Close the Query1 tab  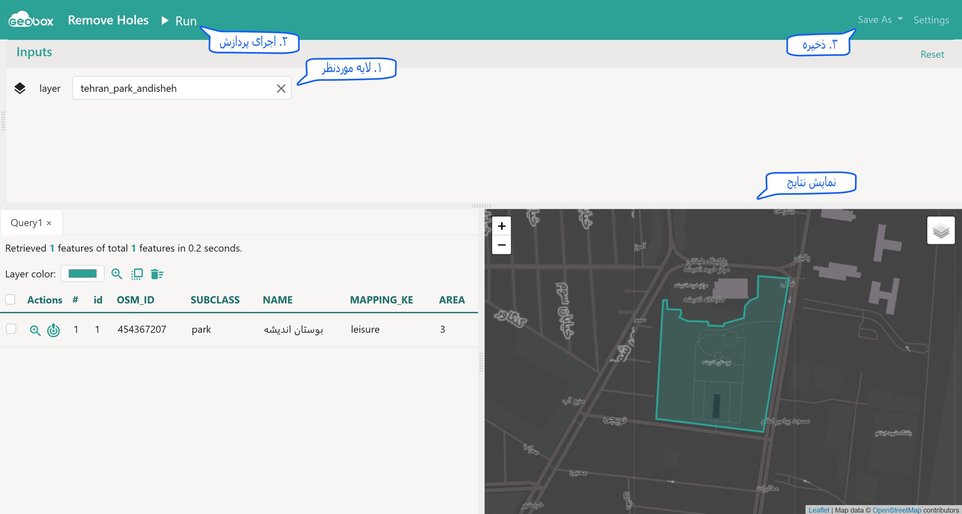[x=49, y=223]
